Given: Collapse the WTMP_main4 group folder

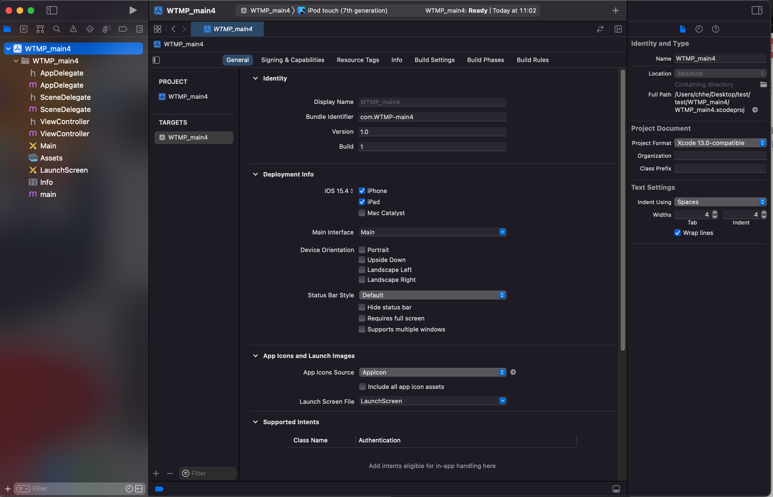Looking at the screenshot, I should coord(16,61).
